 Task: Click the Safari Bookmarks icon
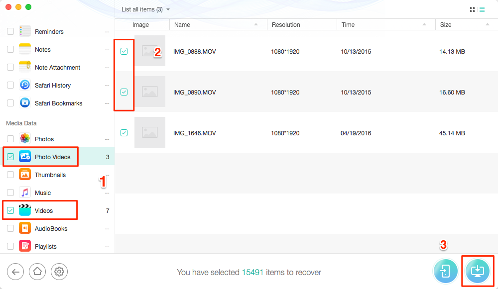25,103
